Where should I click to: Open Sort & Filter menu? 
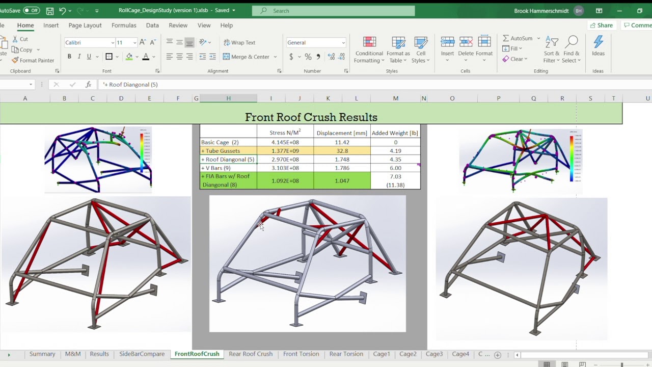point(552,49)
